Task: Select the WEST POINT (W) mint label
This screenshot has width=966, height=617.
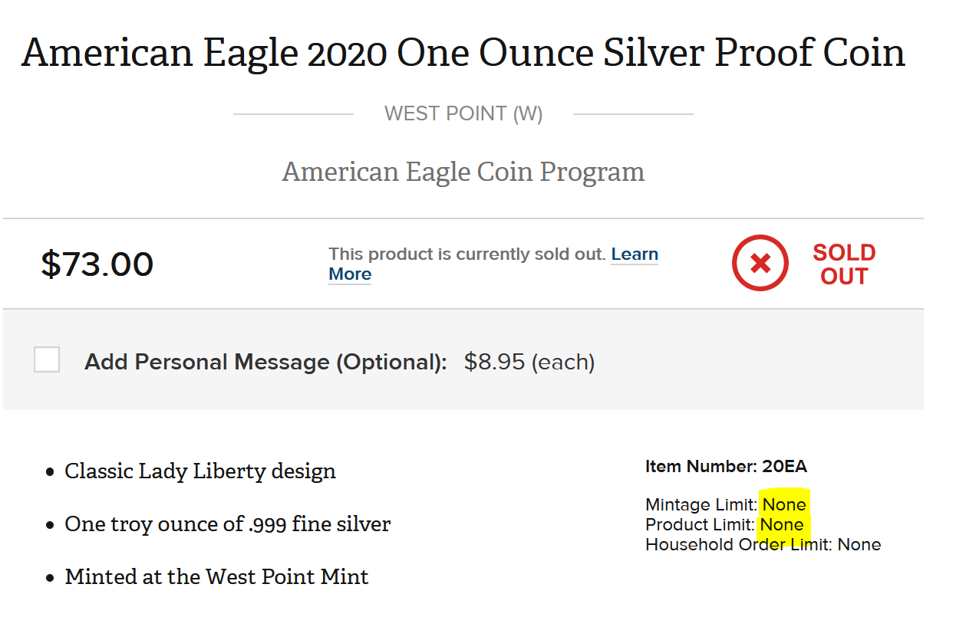Action: click(463, 114)
